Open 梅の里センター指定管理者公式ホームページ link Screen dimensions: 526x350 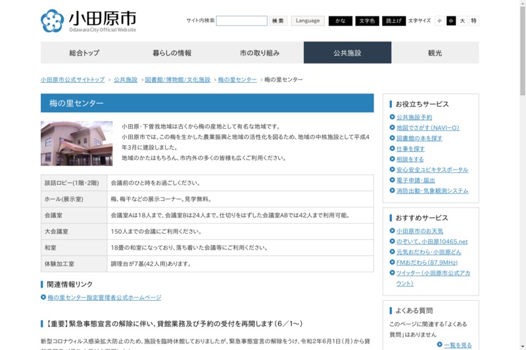[x=104, y=297]
